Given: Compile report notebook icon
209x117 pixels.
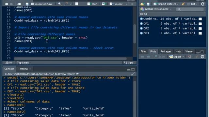Looking at the screenshot, I should point(76,4).
